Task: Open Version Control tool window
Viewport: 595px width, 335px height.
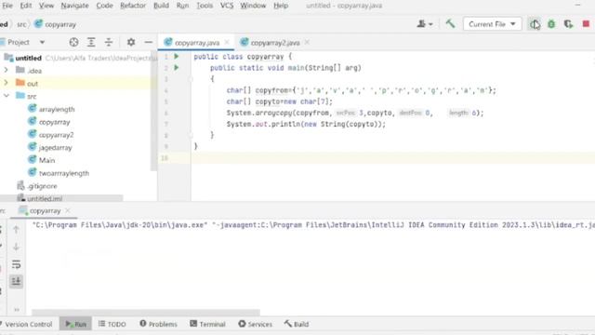Action: click(29, 324)
